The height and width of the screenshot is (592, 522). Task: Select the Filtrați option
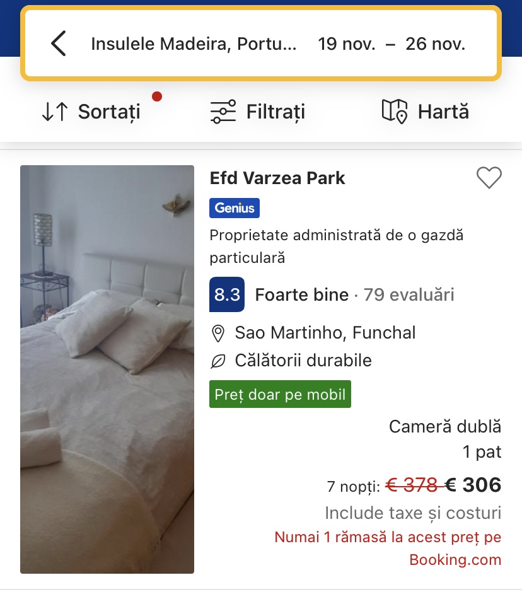point(275,112)
